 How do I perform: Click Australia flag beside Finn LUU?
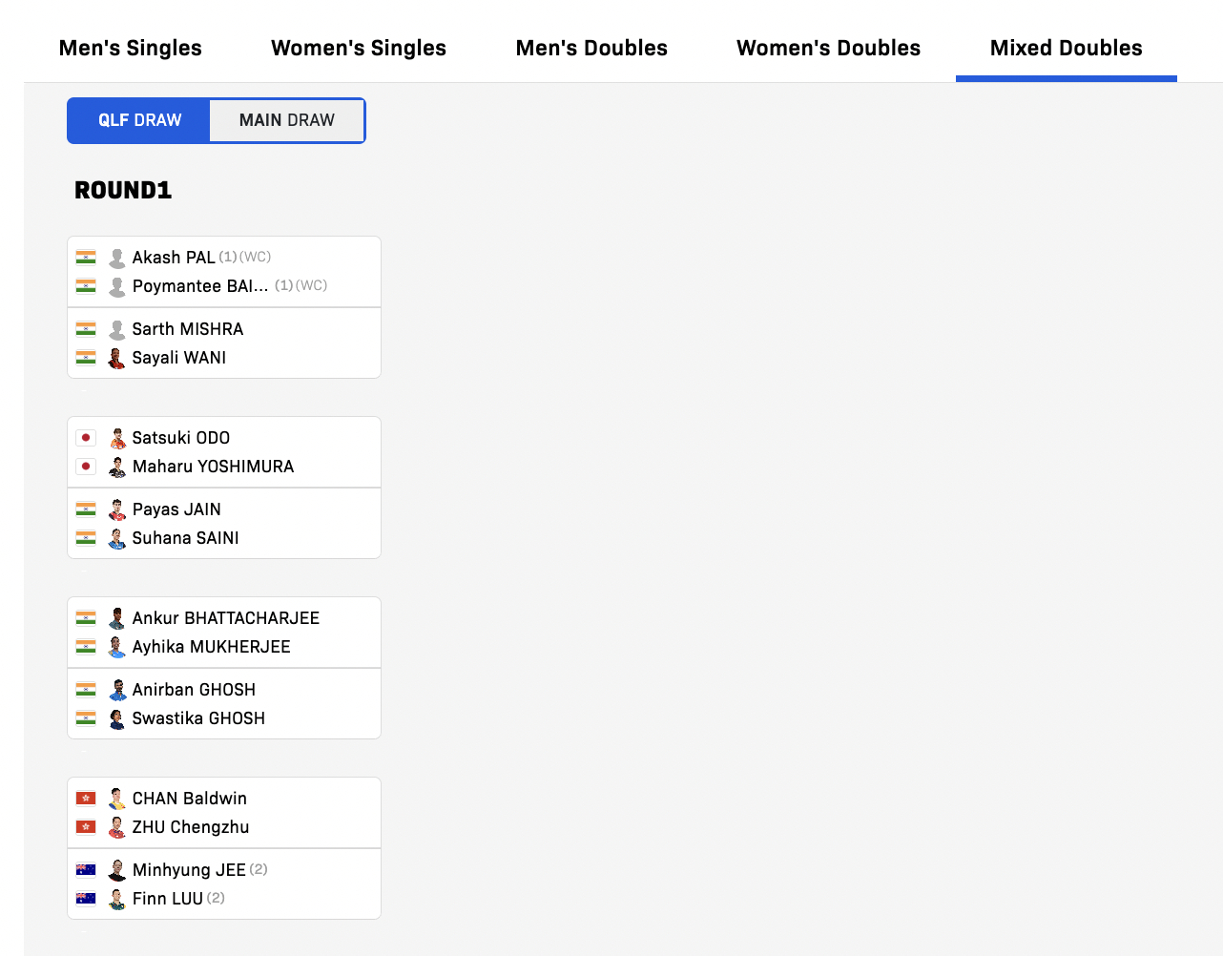[x=86, y=899]
